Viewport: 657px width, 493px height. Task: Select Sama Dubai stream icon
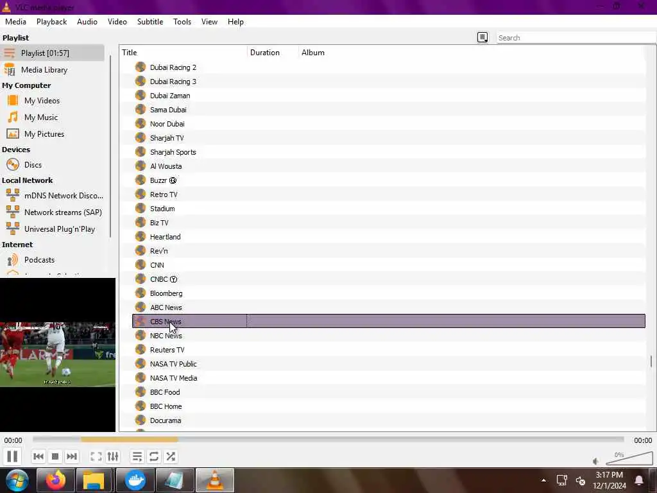pos(141,109)
